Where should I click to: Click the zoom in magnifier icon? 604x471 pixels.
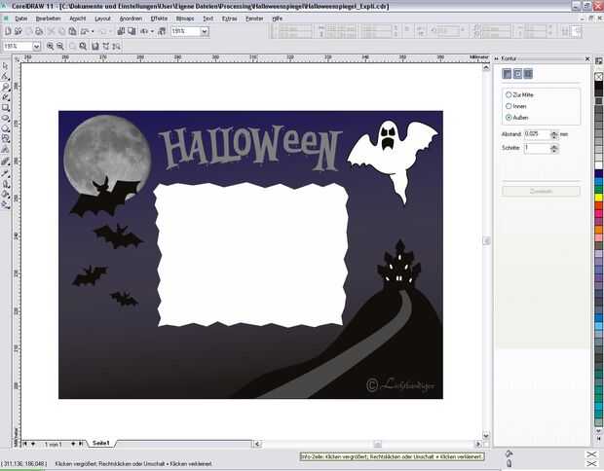(51, 46)
